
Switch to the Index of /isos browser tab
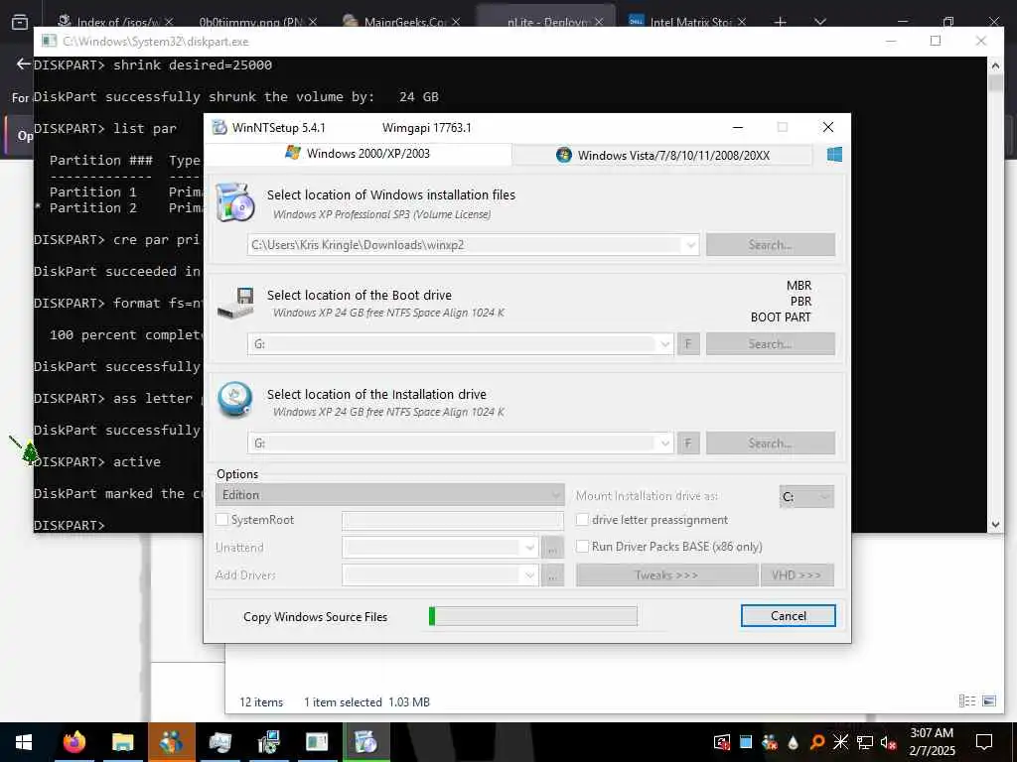[115, 22]
